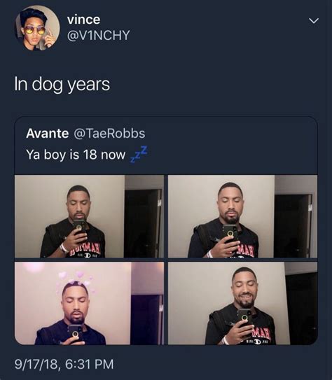View the top-left mirror selfie photo
332x380 pixels.
pos(89,216)
